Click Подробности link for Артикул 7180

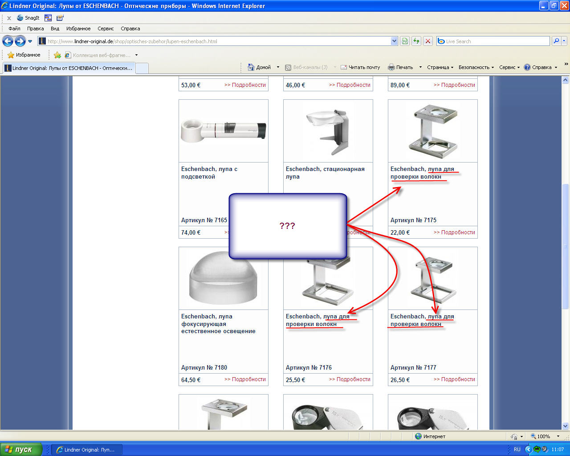pos(245,379)
